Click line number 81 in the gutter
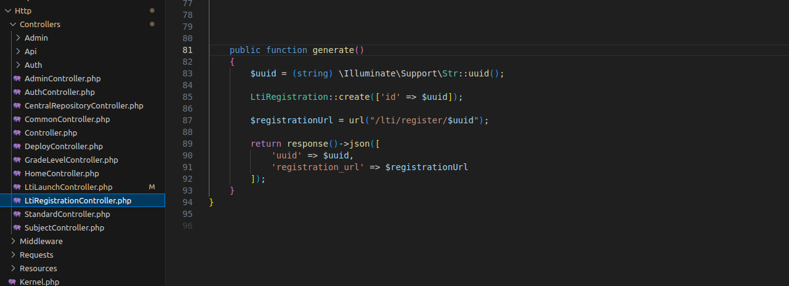 pos(188,50)
